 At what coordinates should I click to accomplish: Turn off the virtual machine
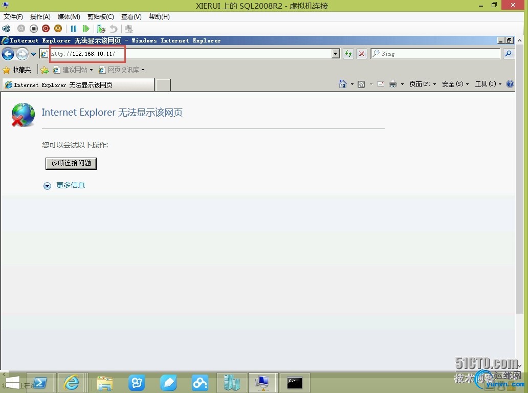point(33,29)
